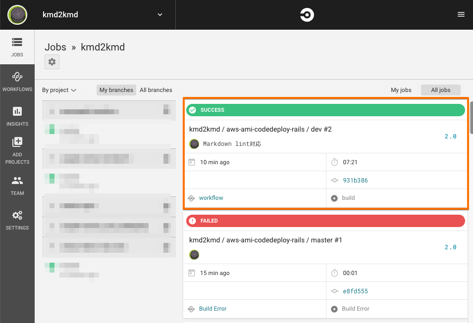This screenshot has width=473, height=323.
Task: Open the hamburger menu at top right
Action: click(461, 14)
